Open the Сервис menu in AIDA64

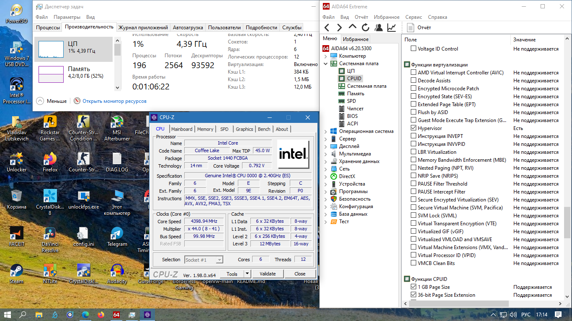[414, 17]
